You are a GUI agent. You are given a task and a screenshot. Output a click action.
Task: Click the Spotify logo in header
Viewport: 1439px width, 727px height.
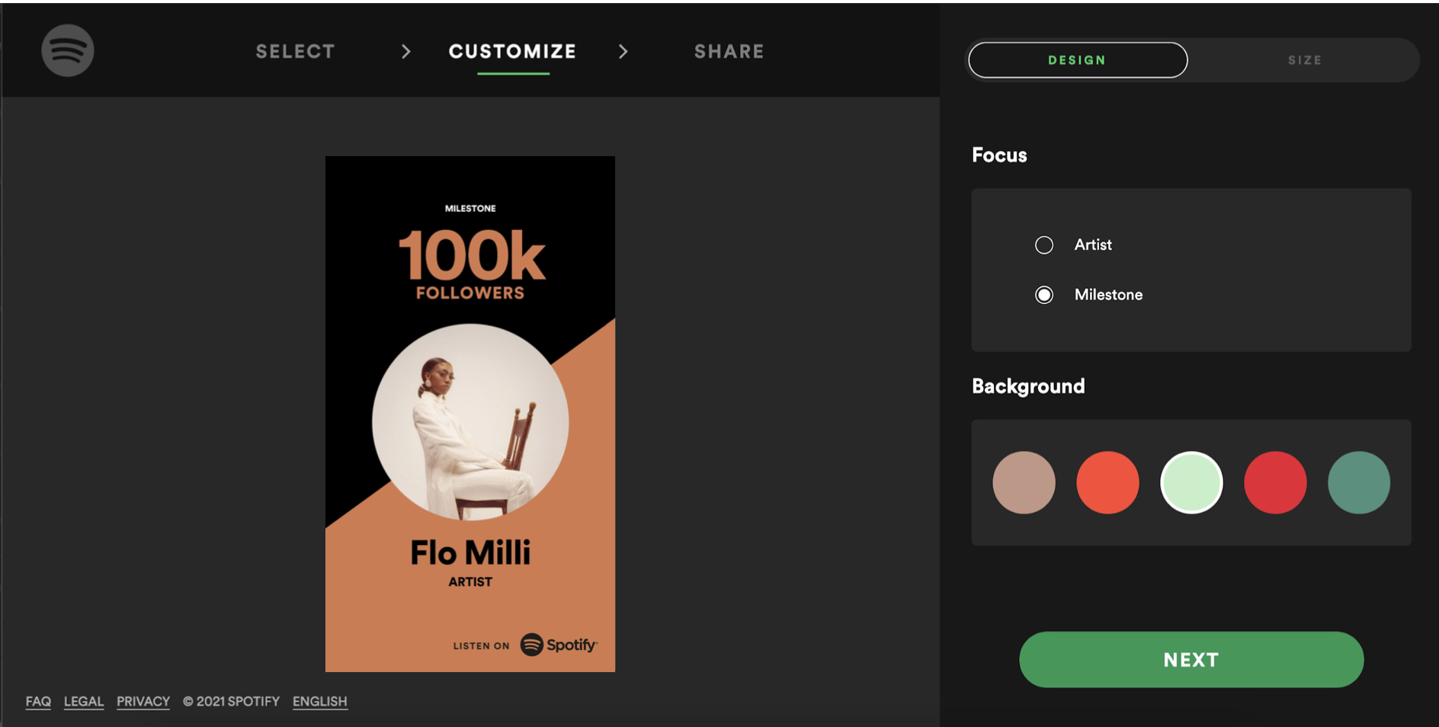[x=68, y=50]
